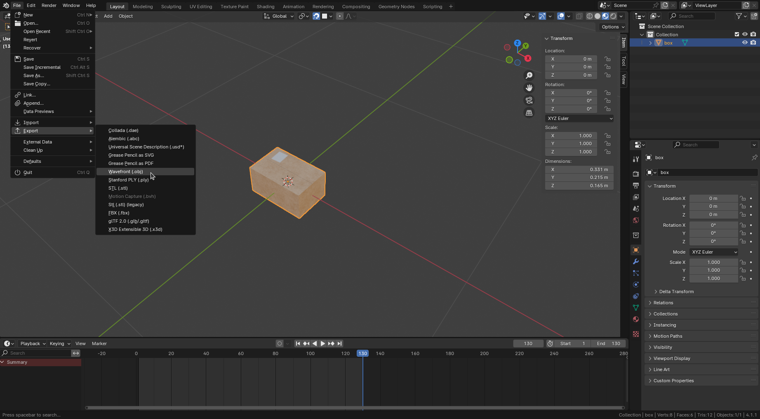Click the new collection icon in Outliner
The width and height of the screenshot is (760, 419).
pyautogui.click(x=754, y=16)
